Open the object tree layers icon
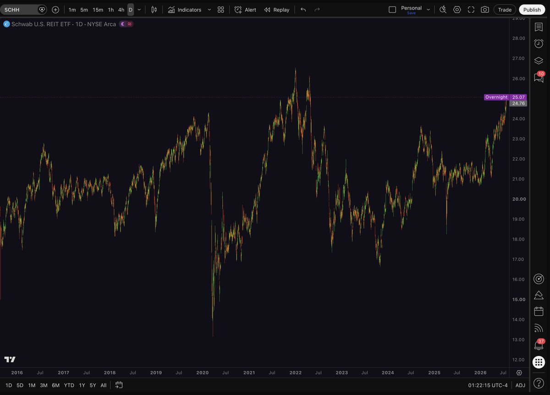 539,60
